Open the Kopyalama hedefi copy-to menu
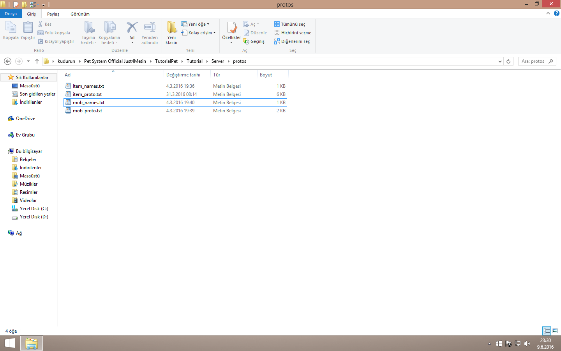561x351 pixels. [x=109, y=33]
